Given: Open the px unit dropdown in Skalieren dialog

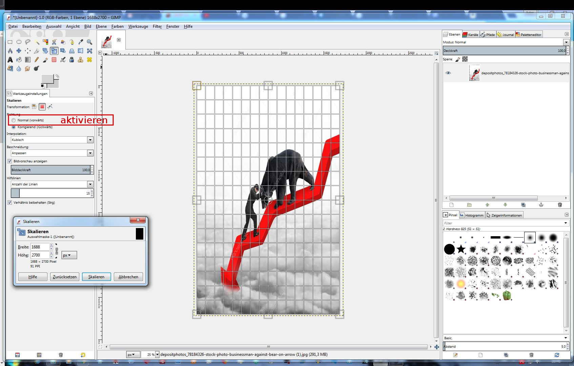Looking at the screenshot, I should (x=69, y=255).
